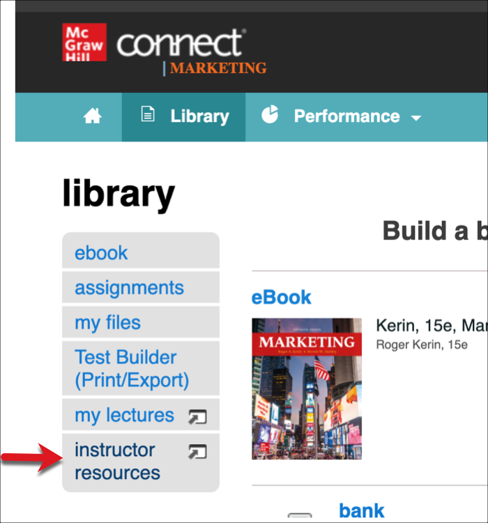Open the Marketing book cover thumbnail
The width and height of the screenshot is (488, 523).
307,388
